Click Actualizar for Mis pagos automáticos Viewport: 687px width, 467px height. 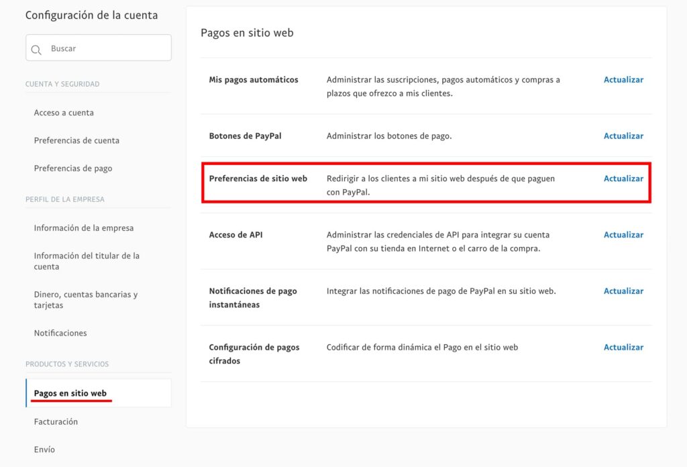pos(623,80)
